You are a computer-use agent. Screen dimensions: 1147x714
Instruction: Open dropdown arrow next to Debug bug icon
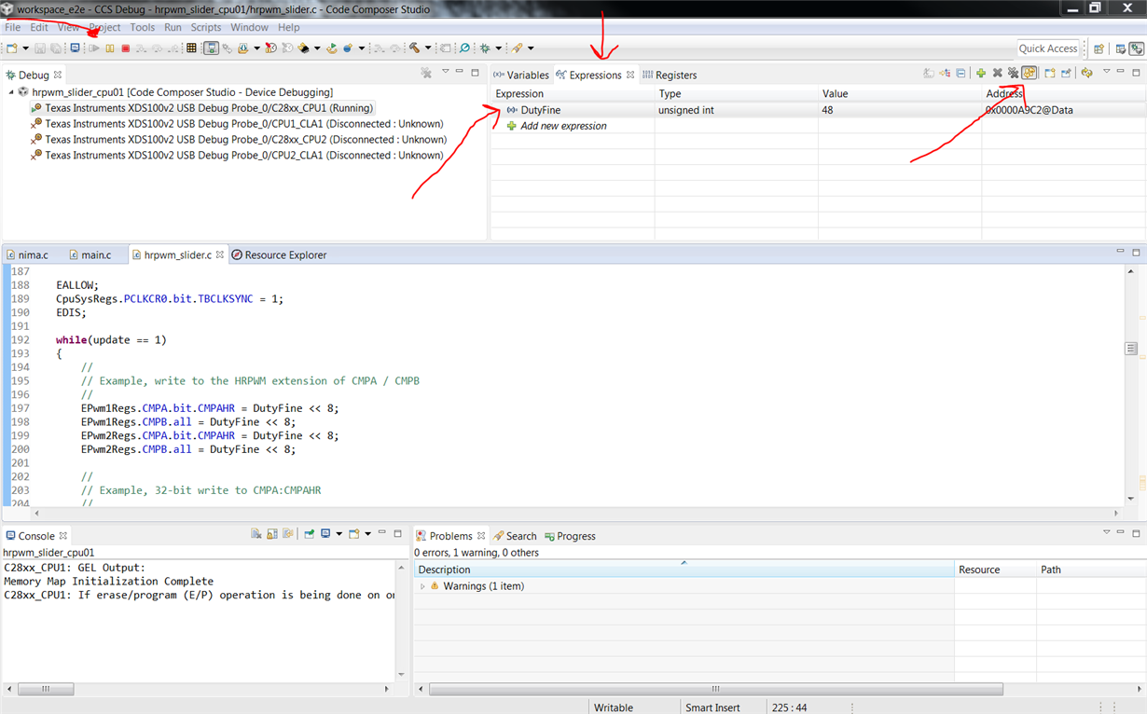(499, 48)
